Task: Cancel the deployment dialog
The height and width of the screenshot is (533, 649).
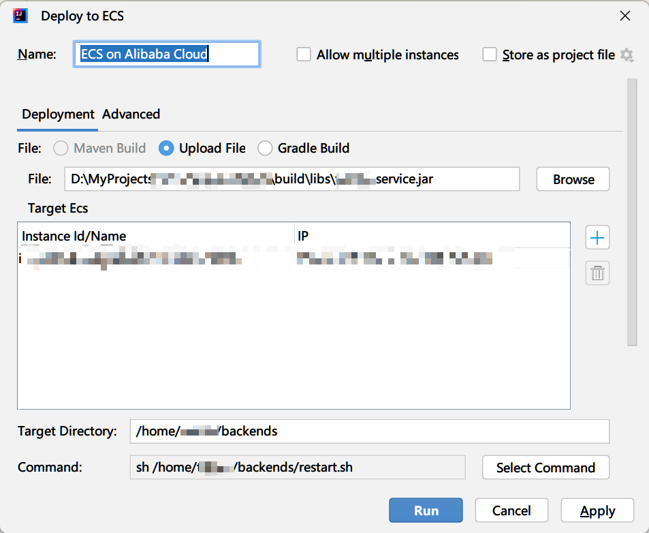Action: (x=511, y=511)
